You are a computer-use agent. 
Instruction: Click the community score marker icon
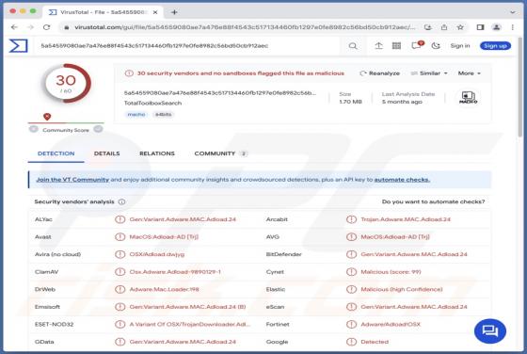tap(47, 117)
